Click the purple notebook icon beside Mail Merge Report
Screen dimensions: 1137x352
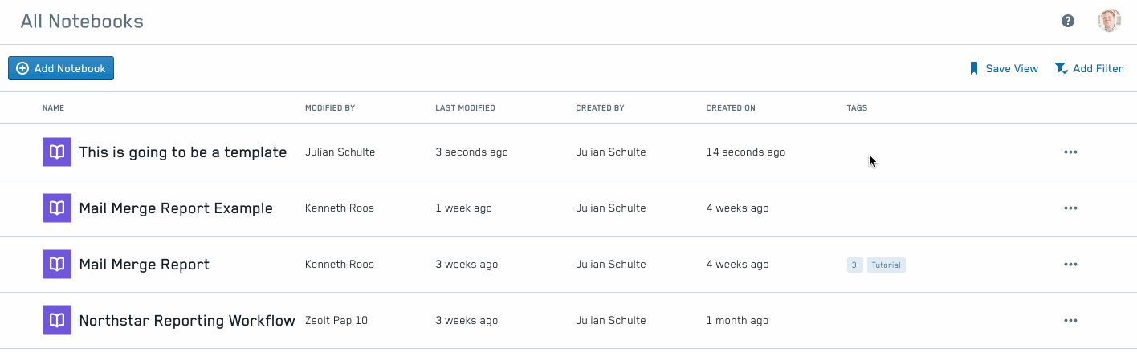57,265
